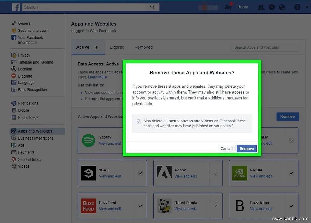Image resolution: width=311 pixels, height=223 pixels.
Task: Open the notifications globe icon
Action: tap(282, 7)
